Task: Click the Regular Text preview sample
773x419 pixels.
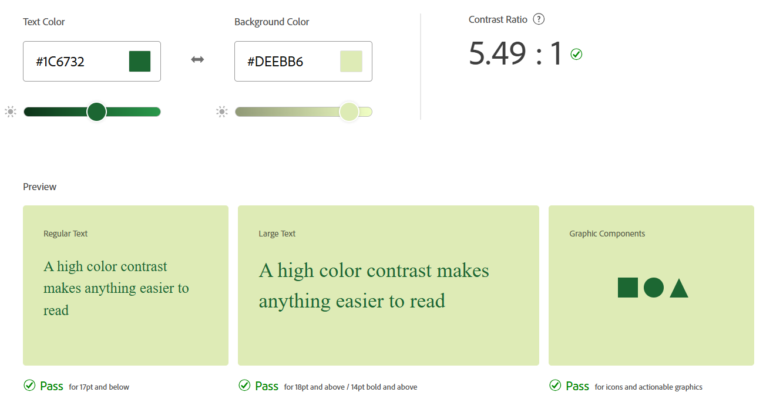Action: [x=116, y=288]
